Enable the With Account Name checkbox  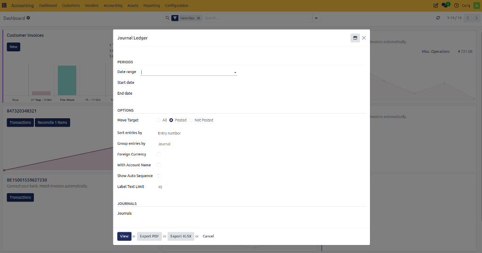pos(159,165)
